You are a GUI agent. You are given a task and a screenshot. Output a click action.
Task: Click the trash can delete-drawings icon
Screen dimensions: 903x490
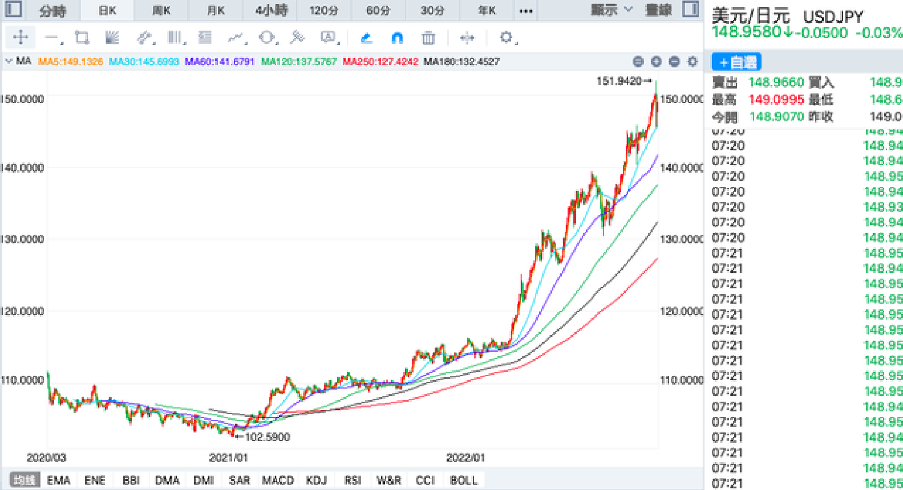click(428, 38)
